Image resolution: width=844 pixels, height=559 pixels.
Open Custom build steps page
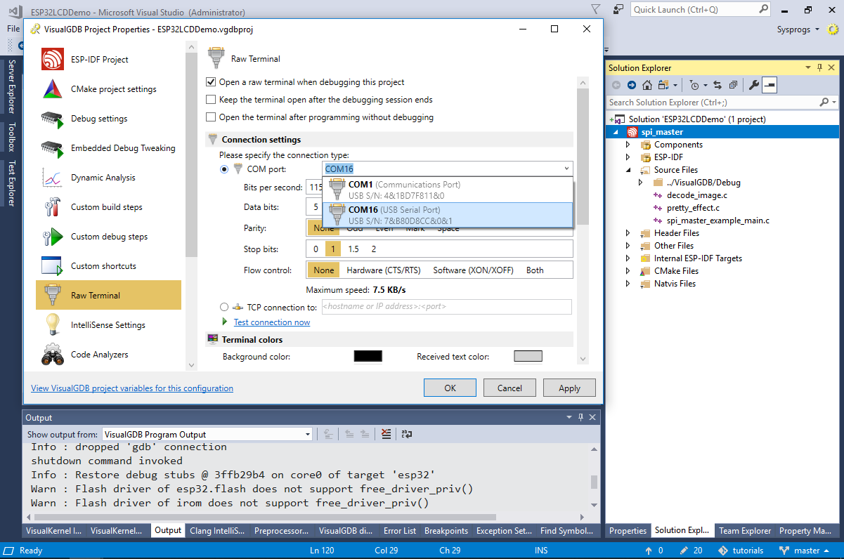[108, 207]
